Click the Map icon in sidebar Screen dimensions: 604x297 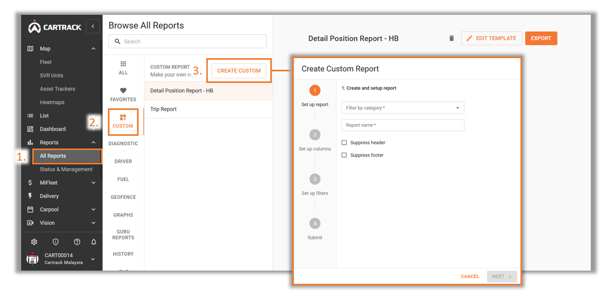30,49
